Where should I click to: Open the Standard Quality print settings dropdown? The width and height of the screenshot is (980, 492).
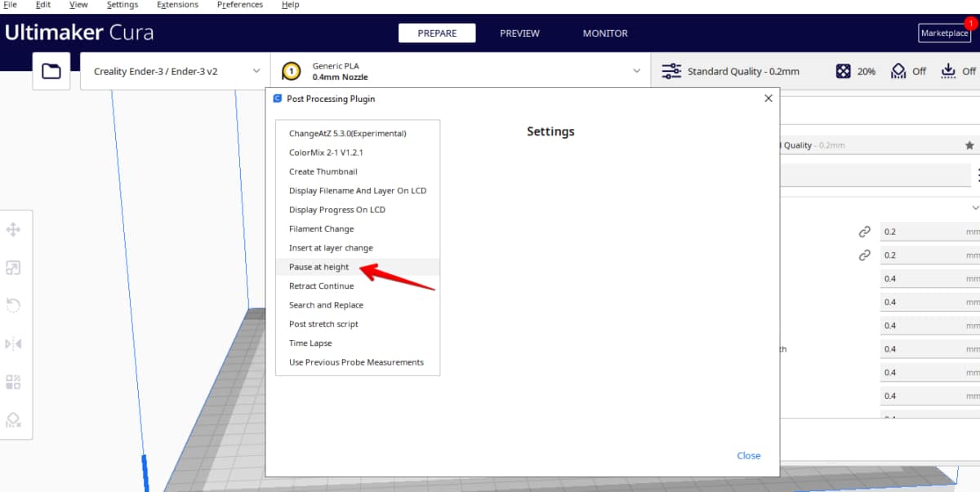(814, 72)
